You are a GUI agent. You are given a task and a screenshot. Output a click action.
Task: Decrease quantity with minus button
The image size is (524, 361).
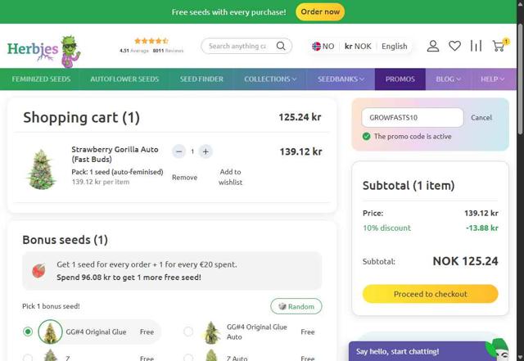[x=178, y=151]
